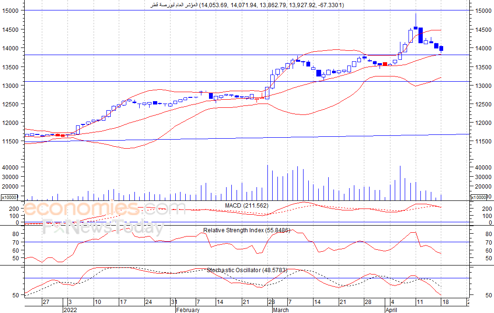Click the date label 17 on time axis
The image size is (494, 313).
click(x=123, y=302)
